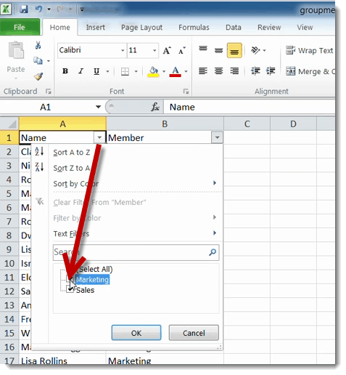Switch to the View tab

[x=305, y=27]
